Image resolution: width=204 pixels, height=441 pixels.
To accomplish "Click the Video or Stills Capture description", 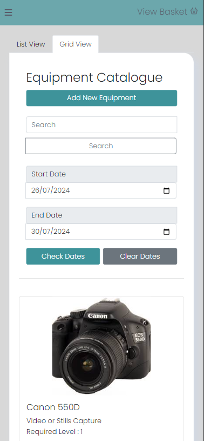I will 64,421.
